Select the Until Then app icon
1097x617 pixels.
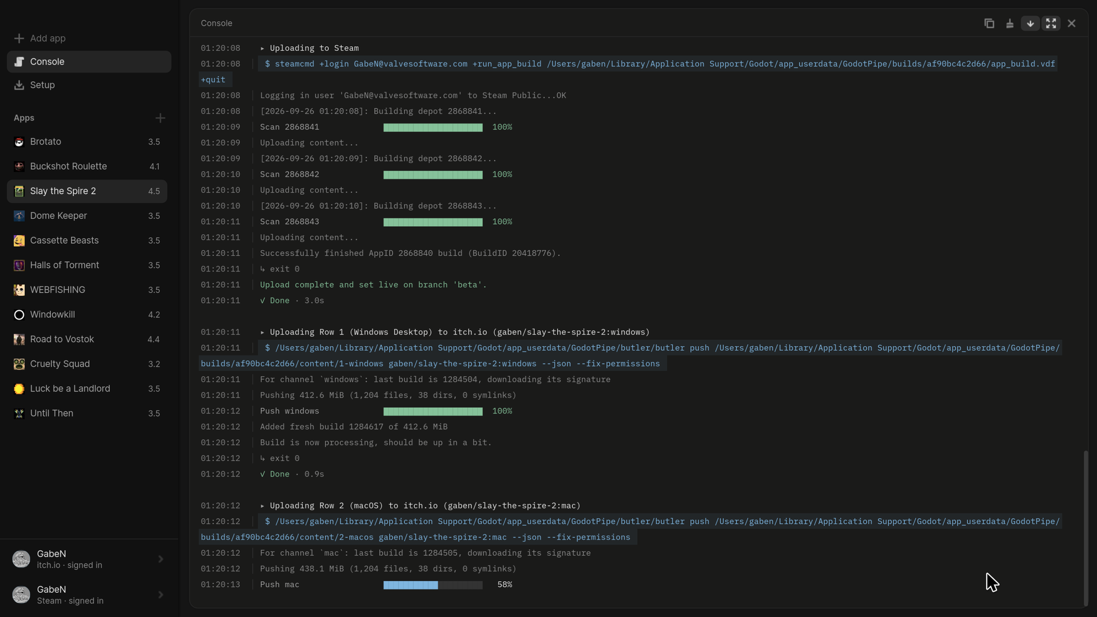tap(19, 414)
